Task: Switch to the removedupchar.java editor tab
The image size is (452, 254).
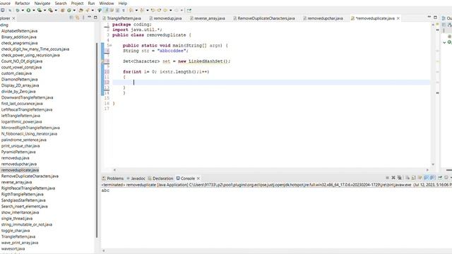Action: [x=323, y=18]
